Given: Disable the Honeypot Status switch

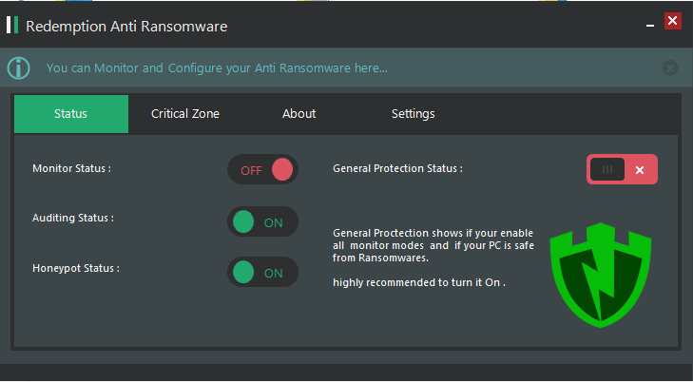Looking at the screenshot, I should 262,272.
